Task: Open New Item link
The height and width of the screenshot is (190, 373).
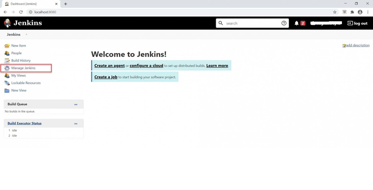Action: tap(18, 46)
